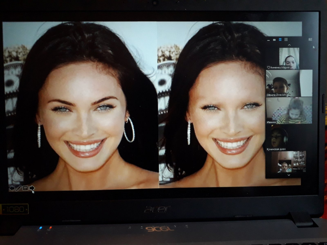Select the thumbnail strip video view

pos(280,40)
